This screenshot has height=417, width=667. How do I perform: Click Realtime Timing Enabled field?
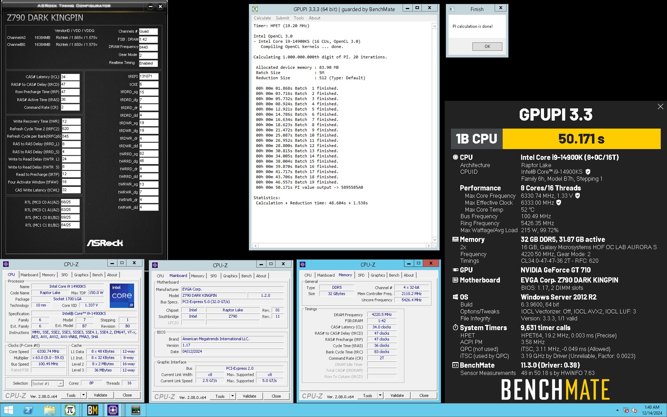pos(148,63)
